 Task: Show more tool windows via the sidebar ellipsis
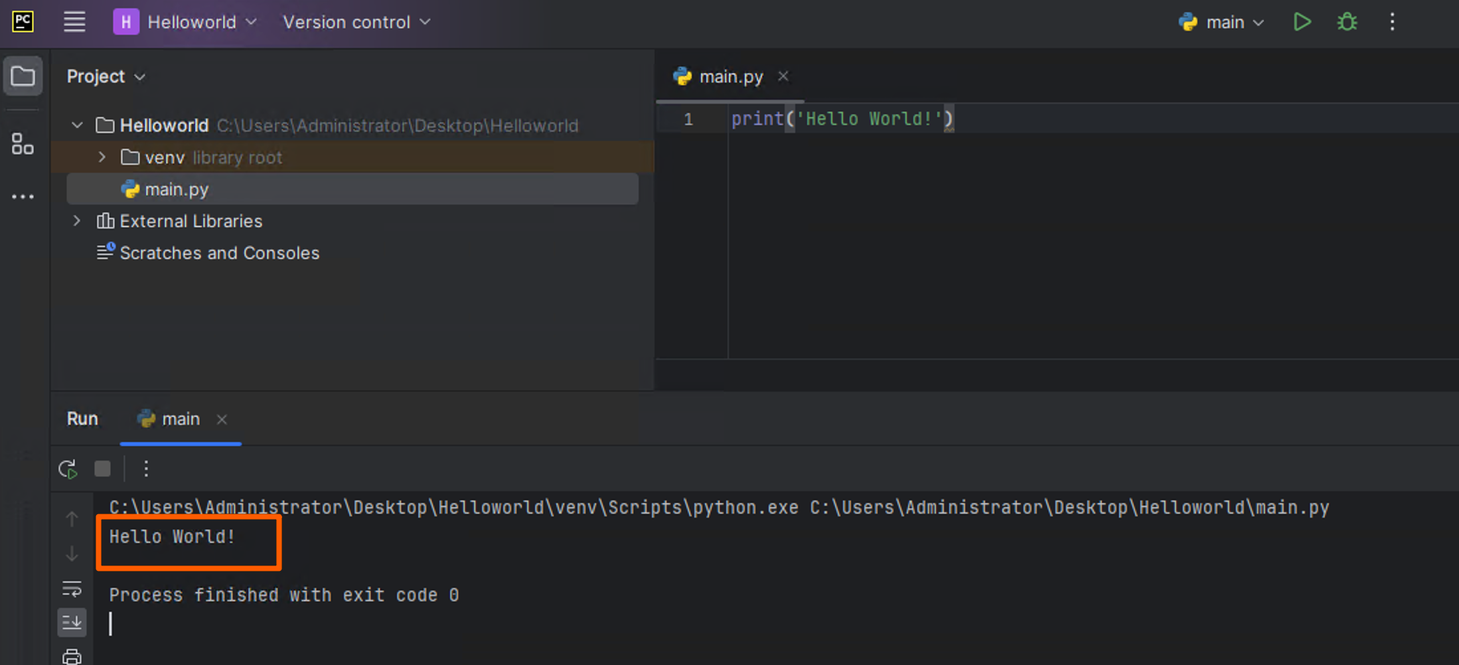[23, 196]
